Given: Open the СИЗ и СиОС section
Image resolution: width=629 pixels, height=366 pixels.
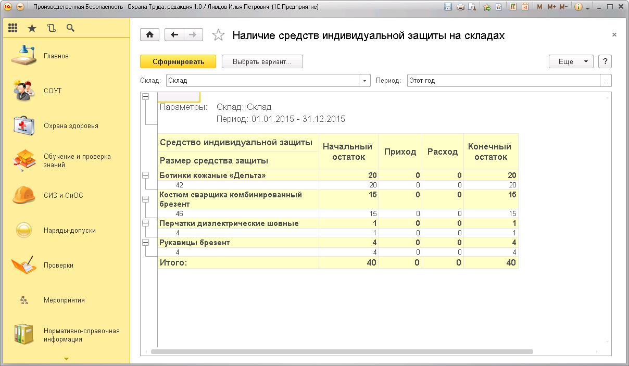Looking at the screenshot, I should point(62,196).
